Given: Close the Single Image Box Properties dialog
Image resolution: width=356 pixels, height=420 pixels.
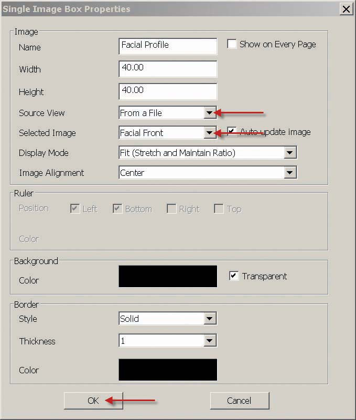Looking at the screenshot, I should coord(346,9).
